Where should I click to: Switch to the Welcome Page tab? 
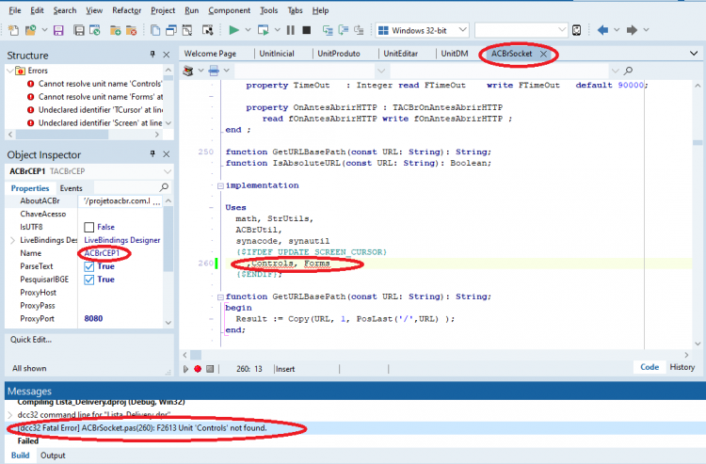coord(210,54)
